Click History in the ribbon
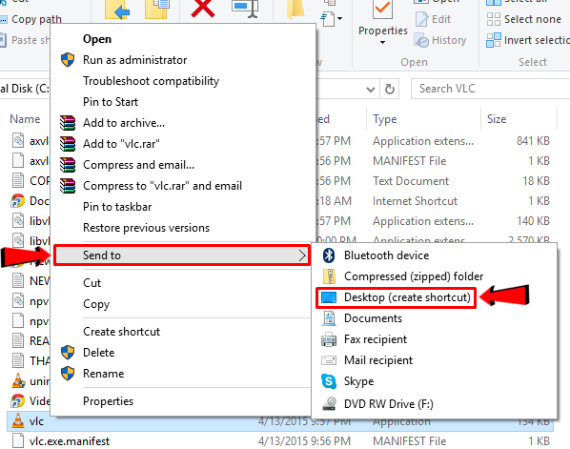 click(440, 40)
